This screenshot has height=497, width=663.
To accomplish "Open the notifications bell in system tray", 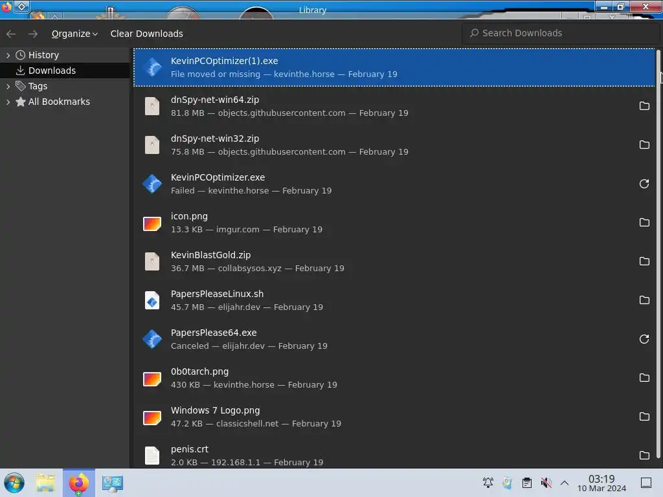I will pos(488,483).
